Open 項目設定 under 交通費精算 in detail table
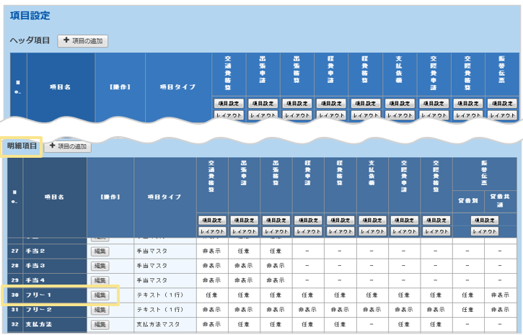This screenshot has width=523, height=335. (x=212, y=220)
